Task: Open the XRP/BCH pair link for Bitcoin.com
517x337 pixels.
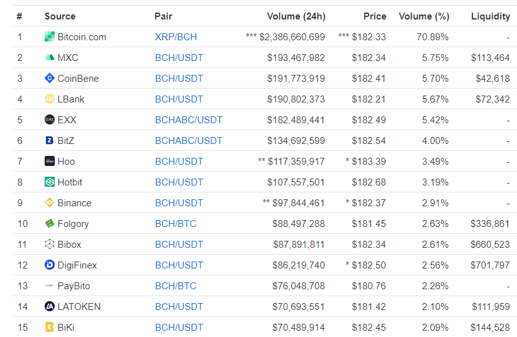Action: (175, 37)
